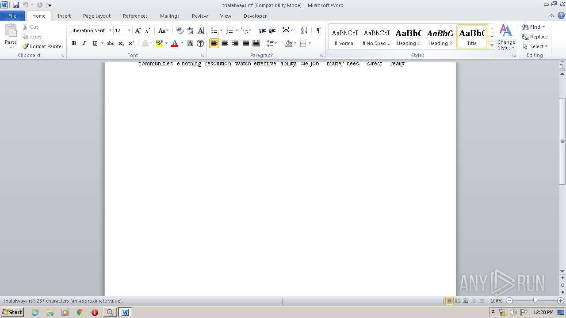Viewport: 566px width, 318px height.
Task: Toggle Subscript formatting
Action: tap(121, 43)
